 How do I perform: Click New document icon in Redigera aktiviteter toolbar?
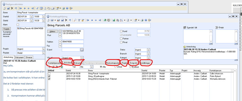point(4,8)
